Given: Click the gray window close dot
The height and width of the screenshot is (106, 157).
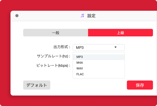Looking at the screenshot, I should click(17, 16).
